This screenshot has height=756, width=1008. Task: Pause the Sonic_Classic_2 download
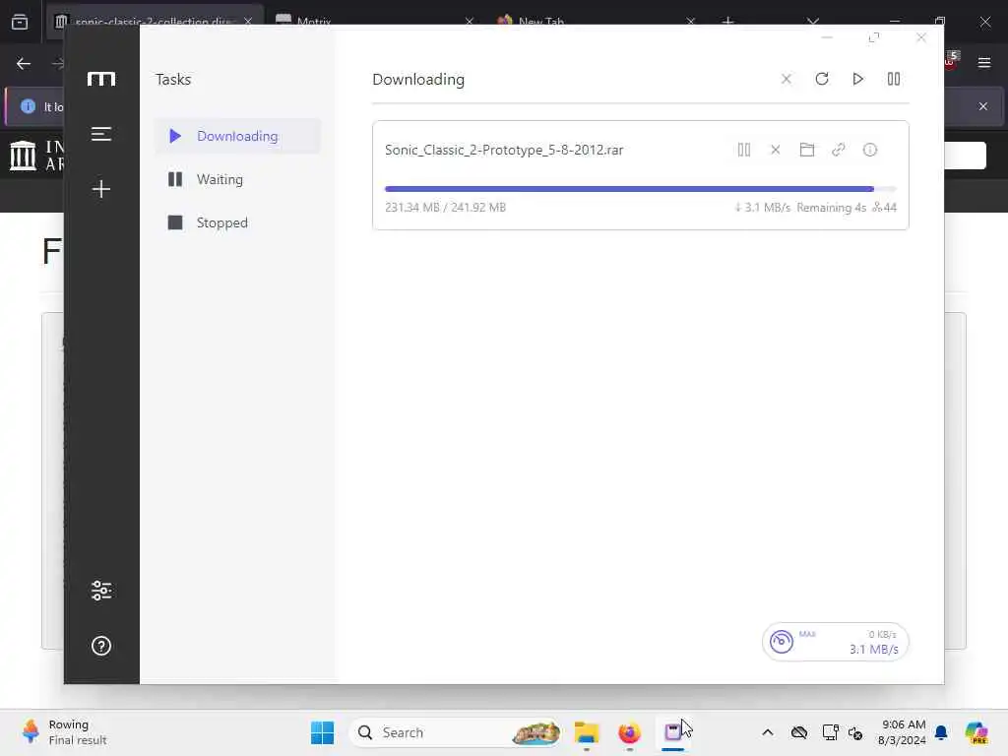point(744,150)
